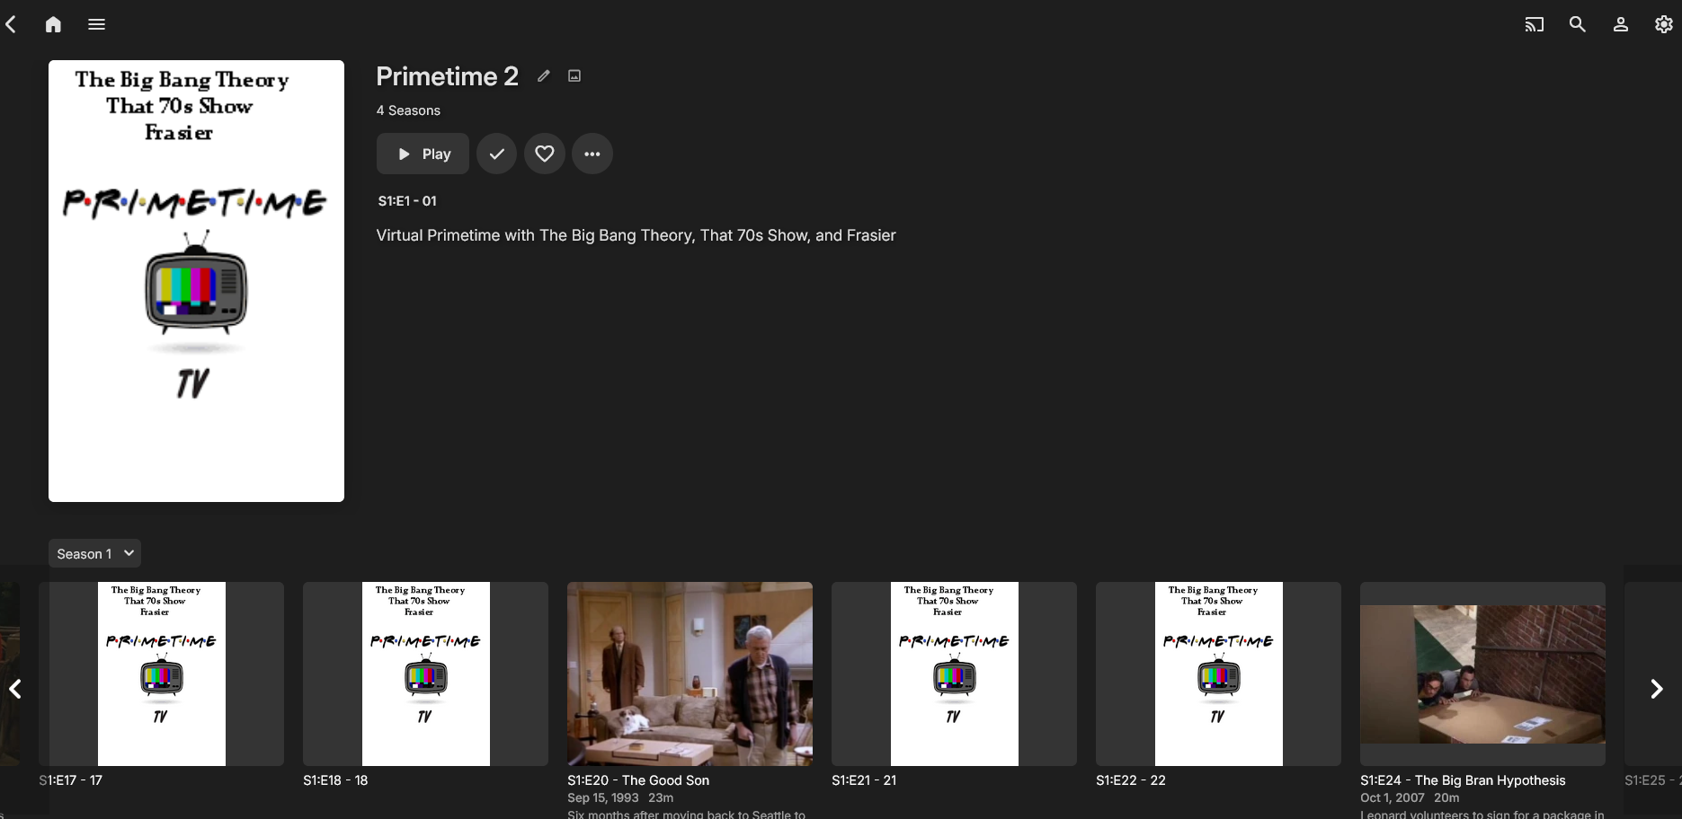Image resolution: width=1682 pixels, height=819 pixels.
Task: Edit metadata with the pencil icon
Action: [x=543, y=76]
